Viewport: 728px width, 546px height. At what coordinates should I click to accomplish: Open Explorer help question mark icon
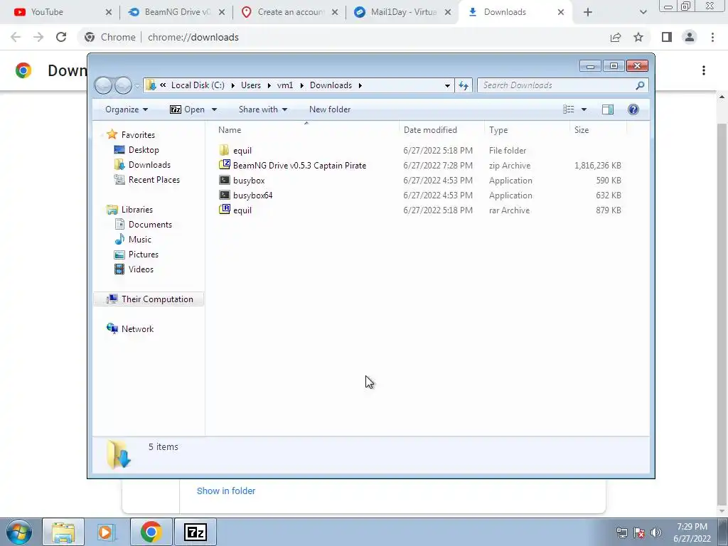(633, 109)
